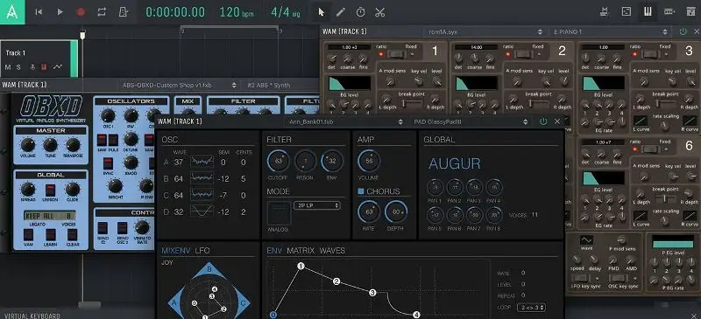Open the virtual keyboard piano icon
This screenshot has width=701, height=319.
coord(648,12)
